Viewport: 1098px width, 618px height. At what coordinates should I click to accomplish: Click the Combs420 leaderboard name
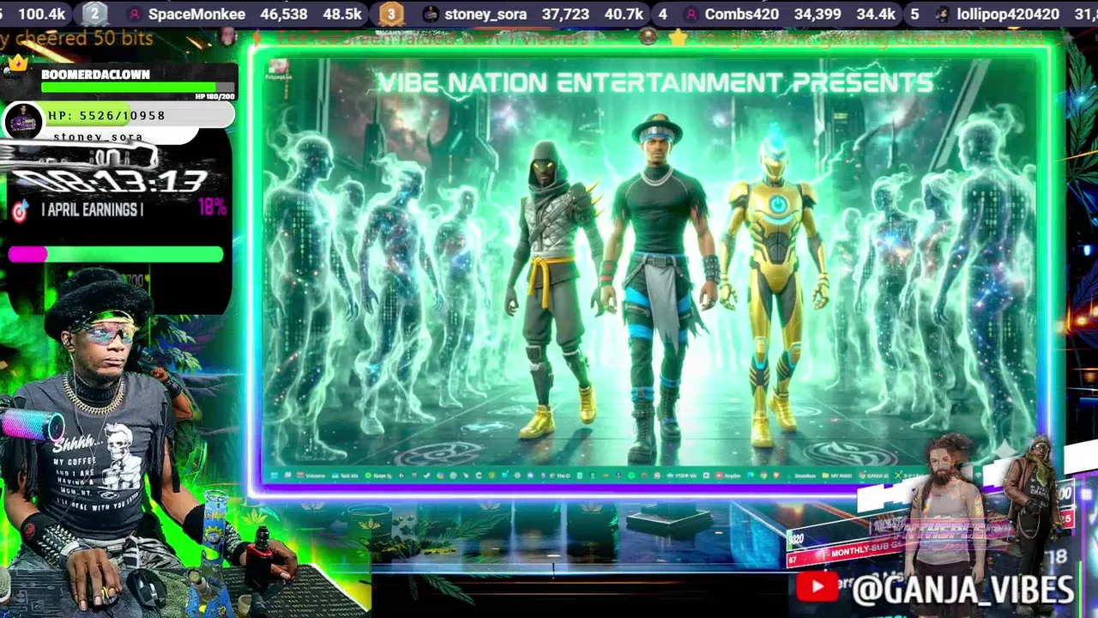(743, 14)
